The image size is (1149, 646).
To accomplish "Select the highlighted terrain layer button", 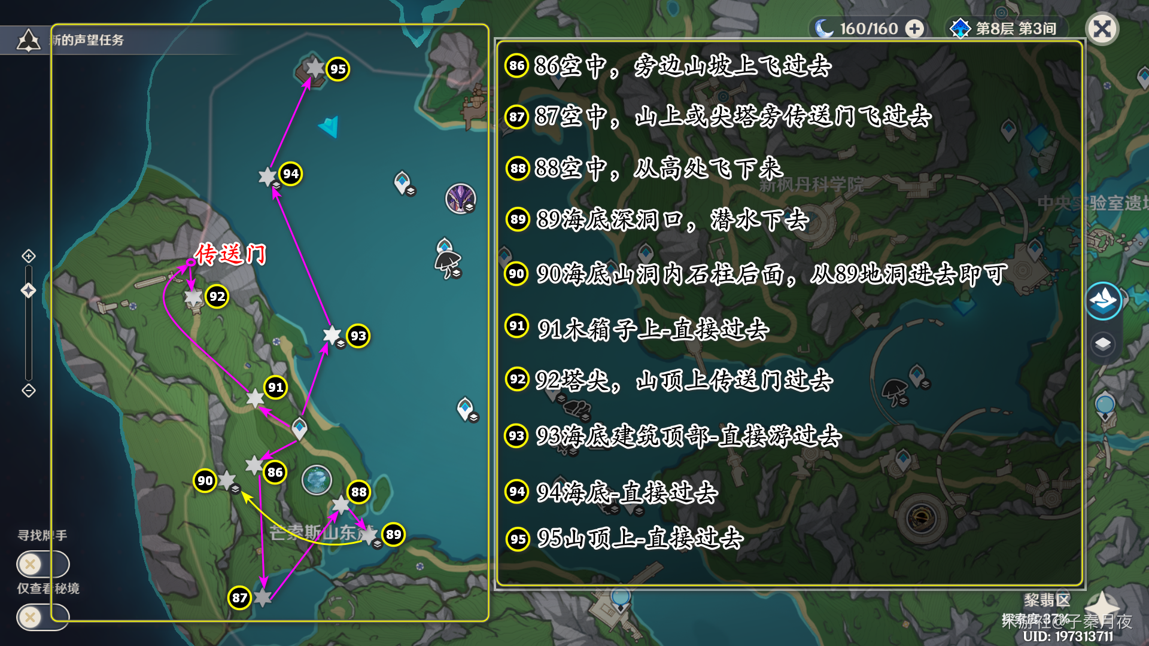I will [1103, 301].
